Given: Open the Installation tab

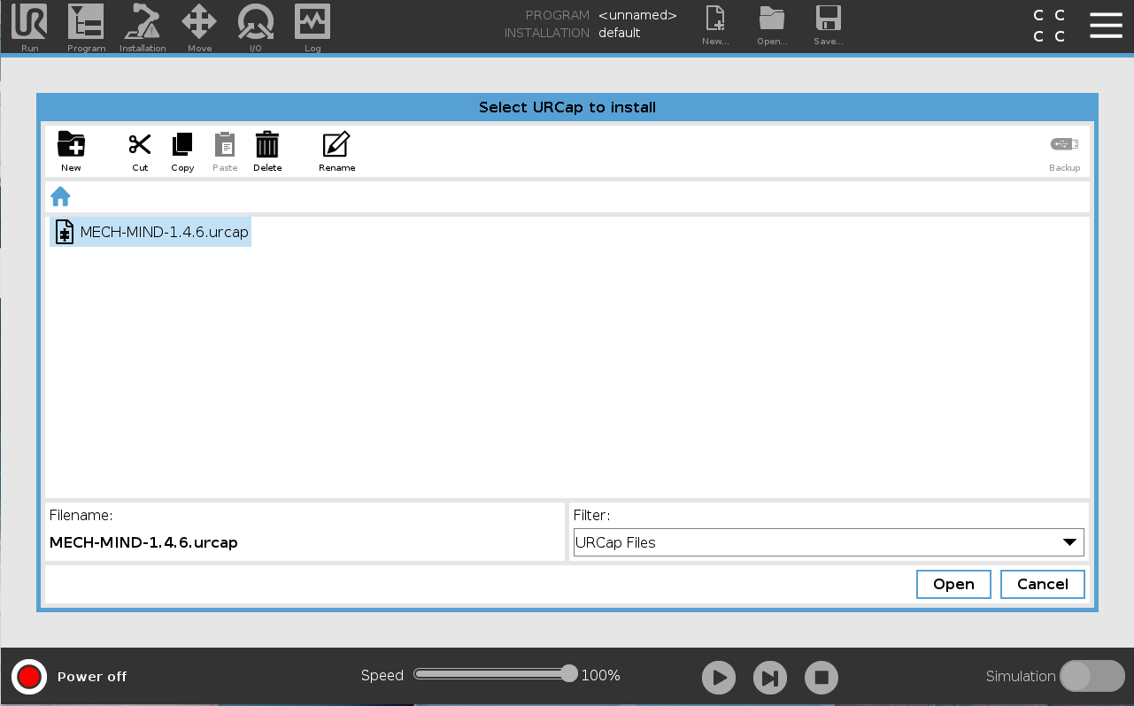Looking at the screenshot, I should pyautogui.click(x=143, y=27).
